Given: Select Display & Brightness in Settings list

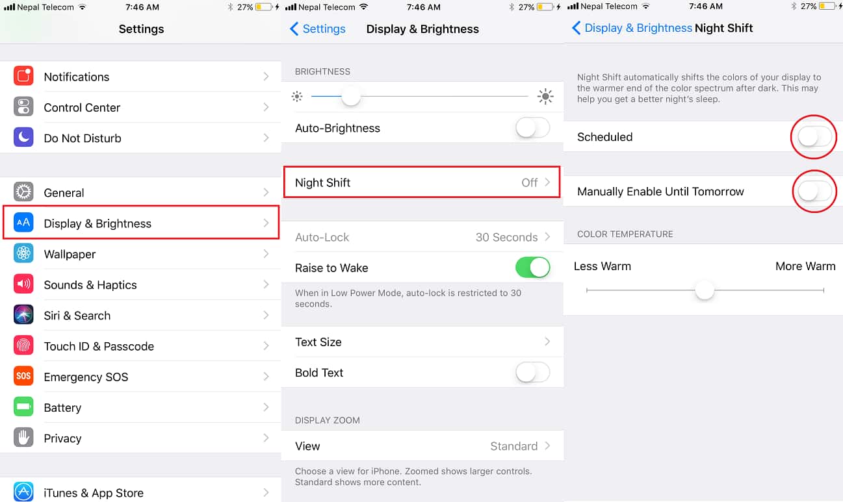Looking at the screenshot, I should (x=141, y=223).
